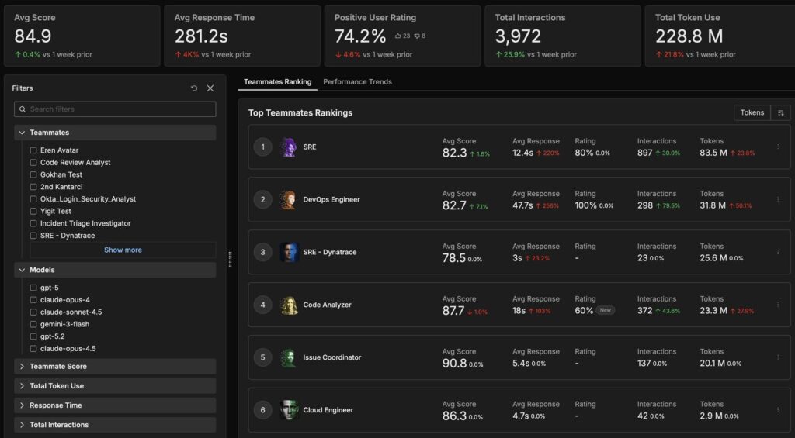795x438 pixels.
Task: Click the Tokens sort button
Action: click(x=752, y=113)
